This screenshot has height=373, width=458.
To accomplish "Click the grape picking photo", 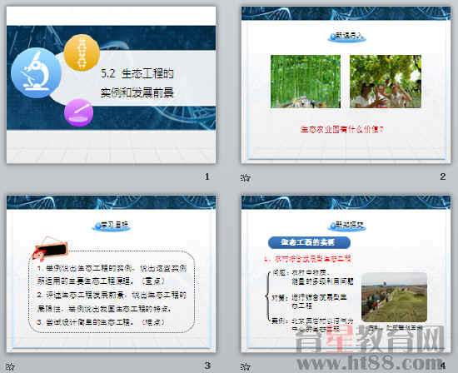I will [386, 82].
